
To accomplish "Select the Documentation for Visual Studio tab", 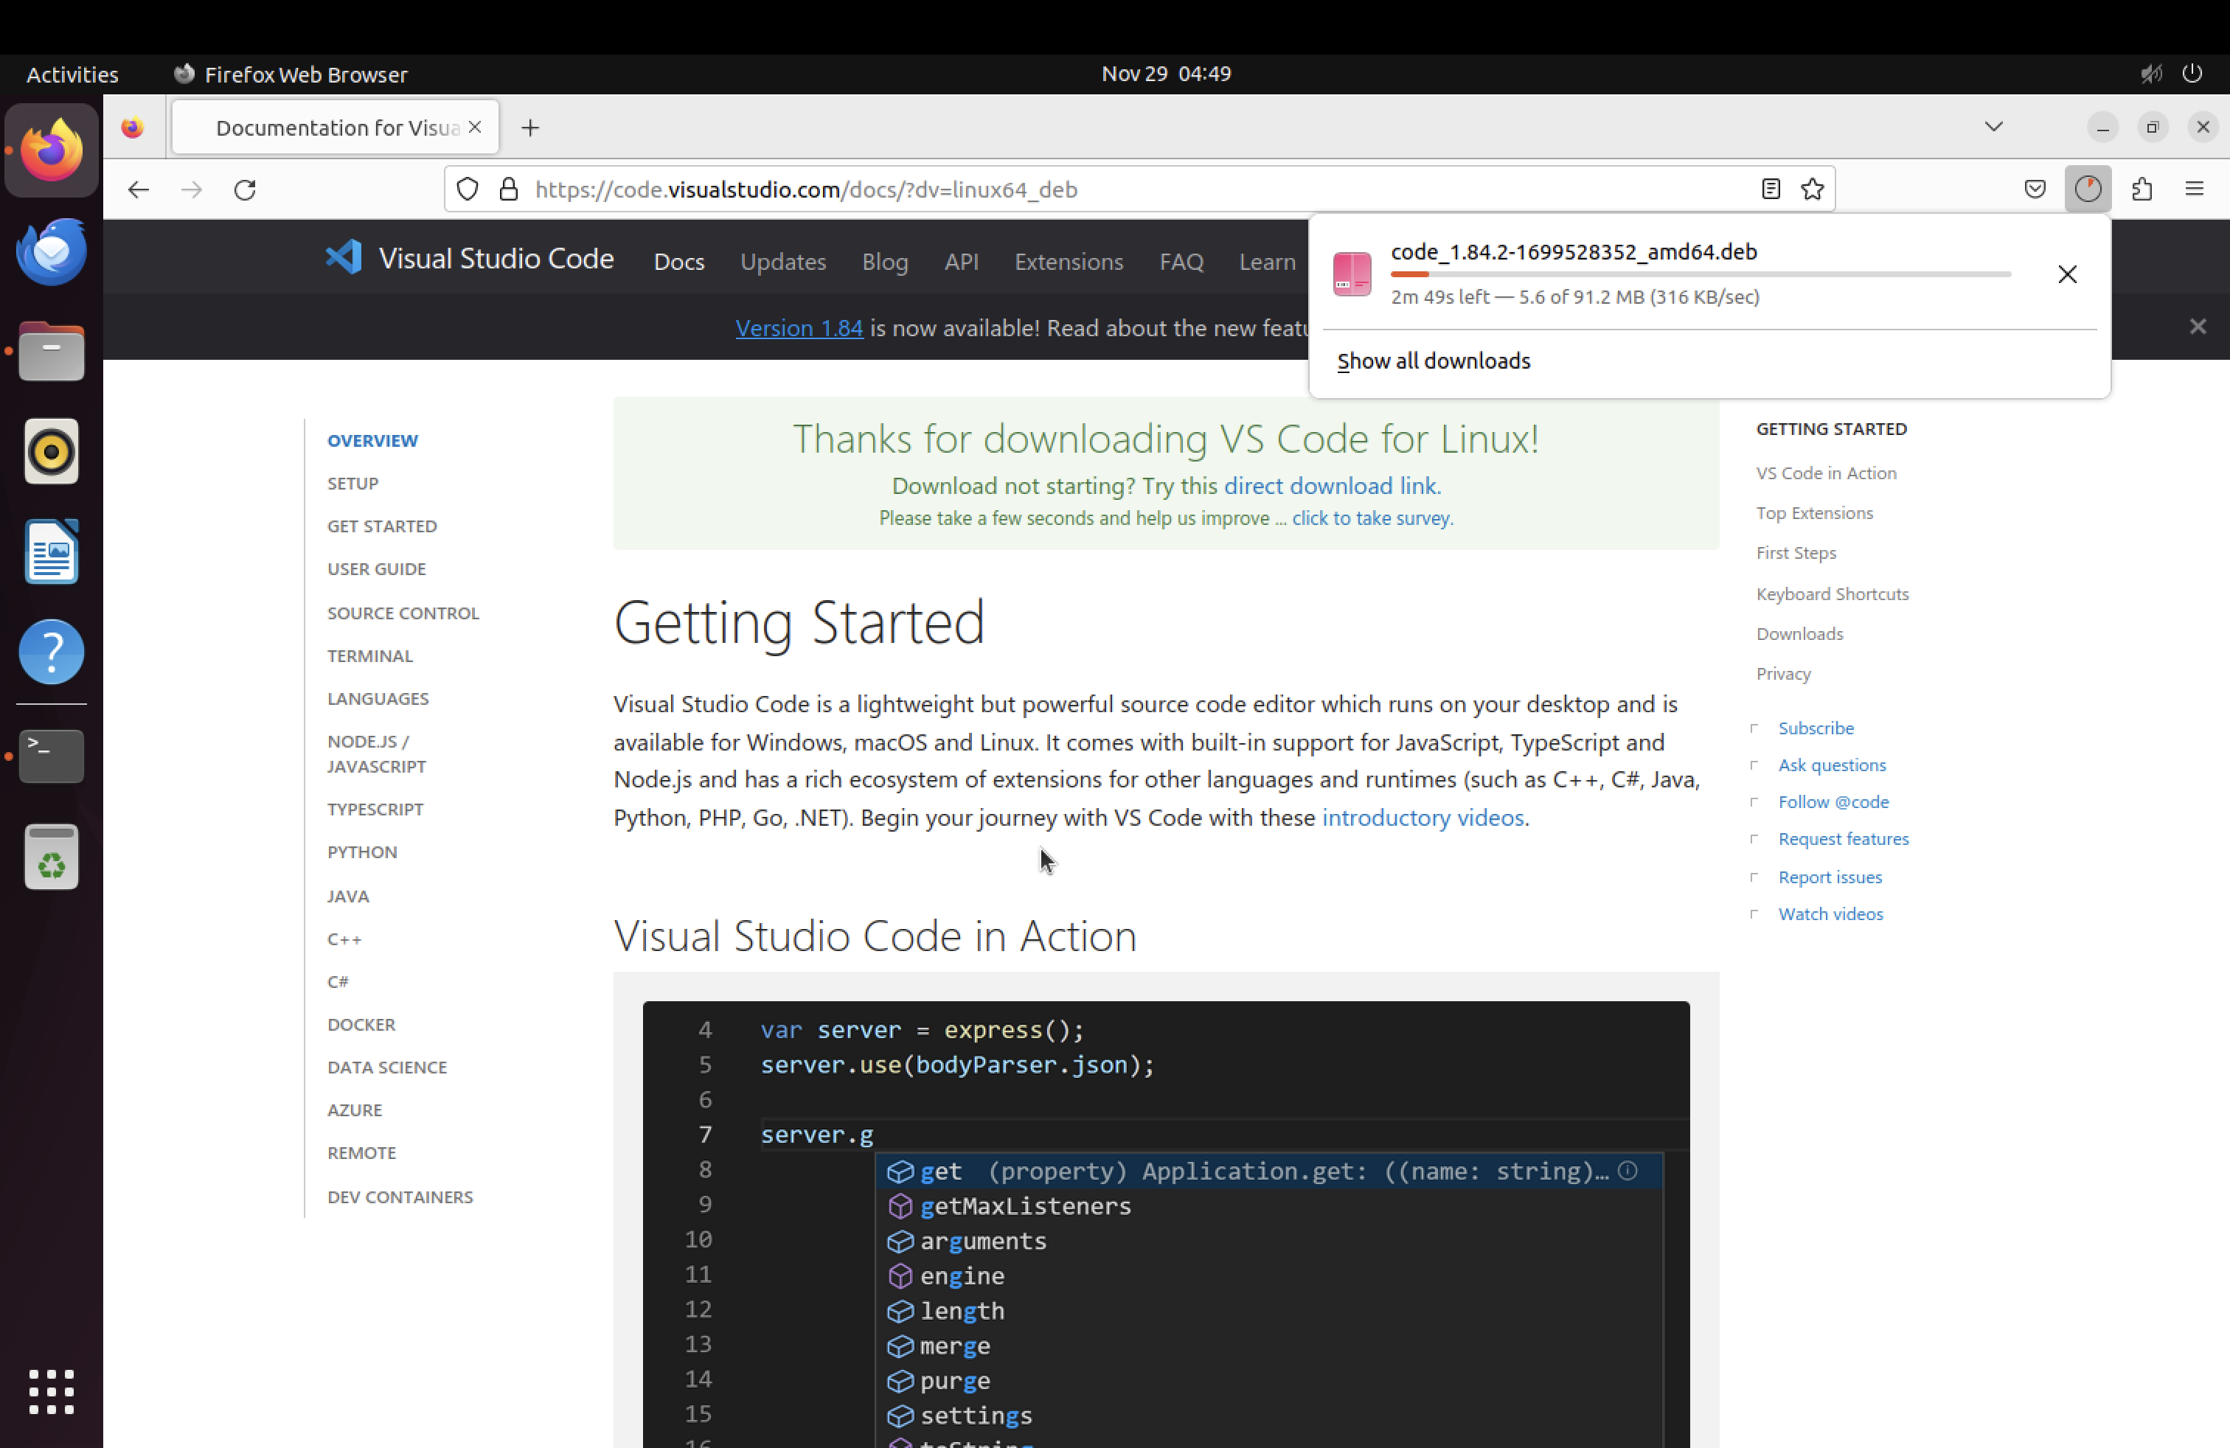I will point(336,128).
